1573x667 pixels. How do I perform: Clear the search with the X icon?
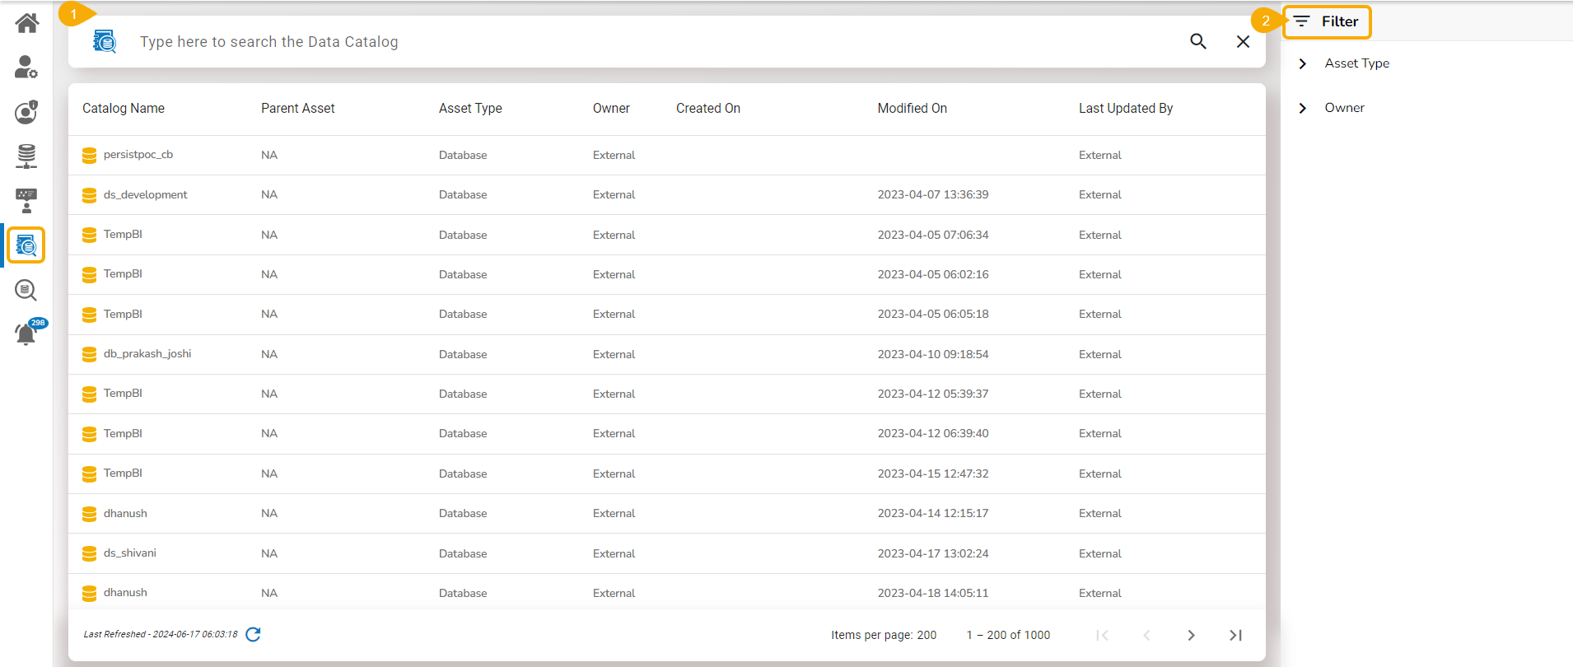coord(1243,41)
